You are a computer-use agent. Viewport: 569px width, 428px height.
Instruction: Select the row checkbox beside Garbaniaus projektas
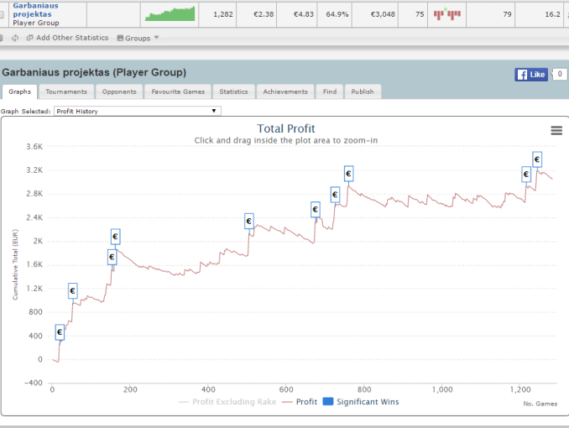[3, 14]
